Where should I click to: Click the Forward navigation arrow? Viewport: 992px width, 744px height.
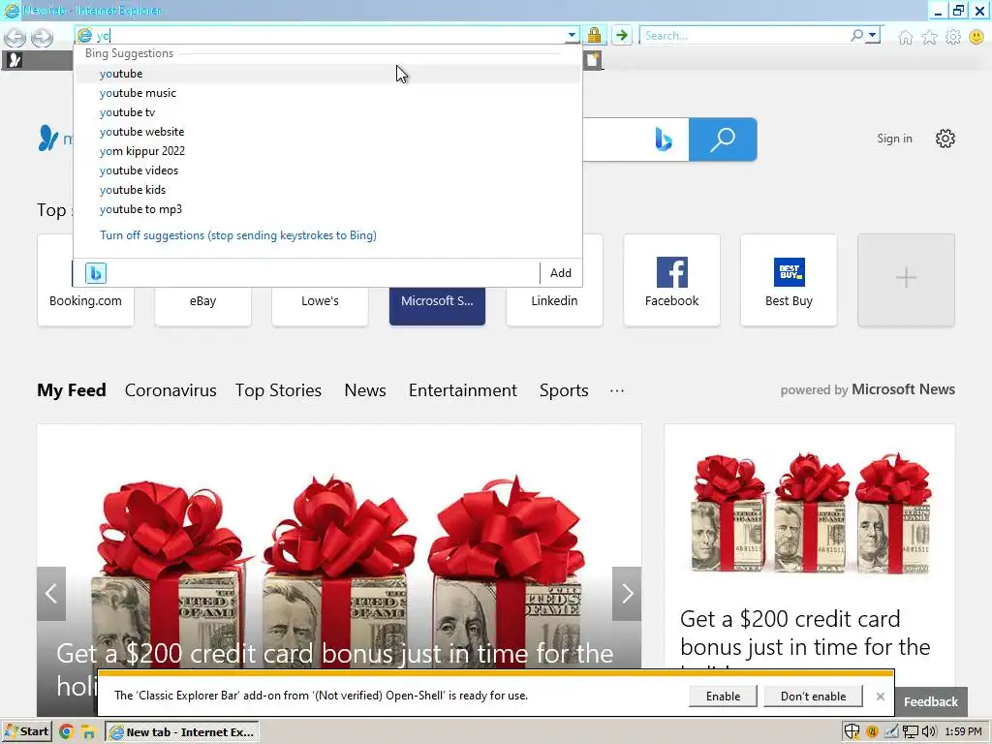42,38
